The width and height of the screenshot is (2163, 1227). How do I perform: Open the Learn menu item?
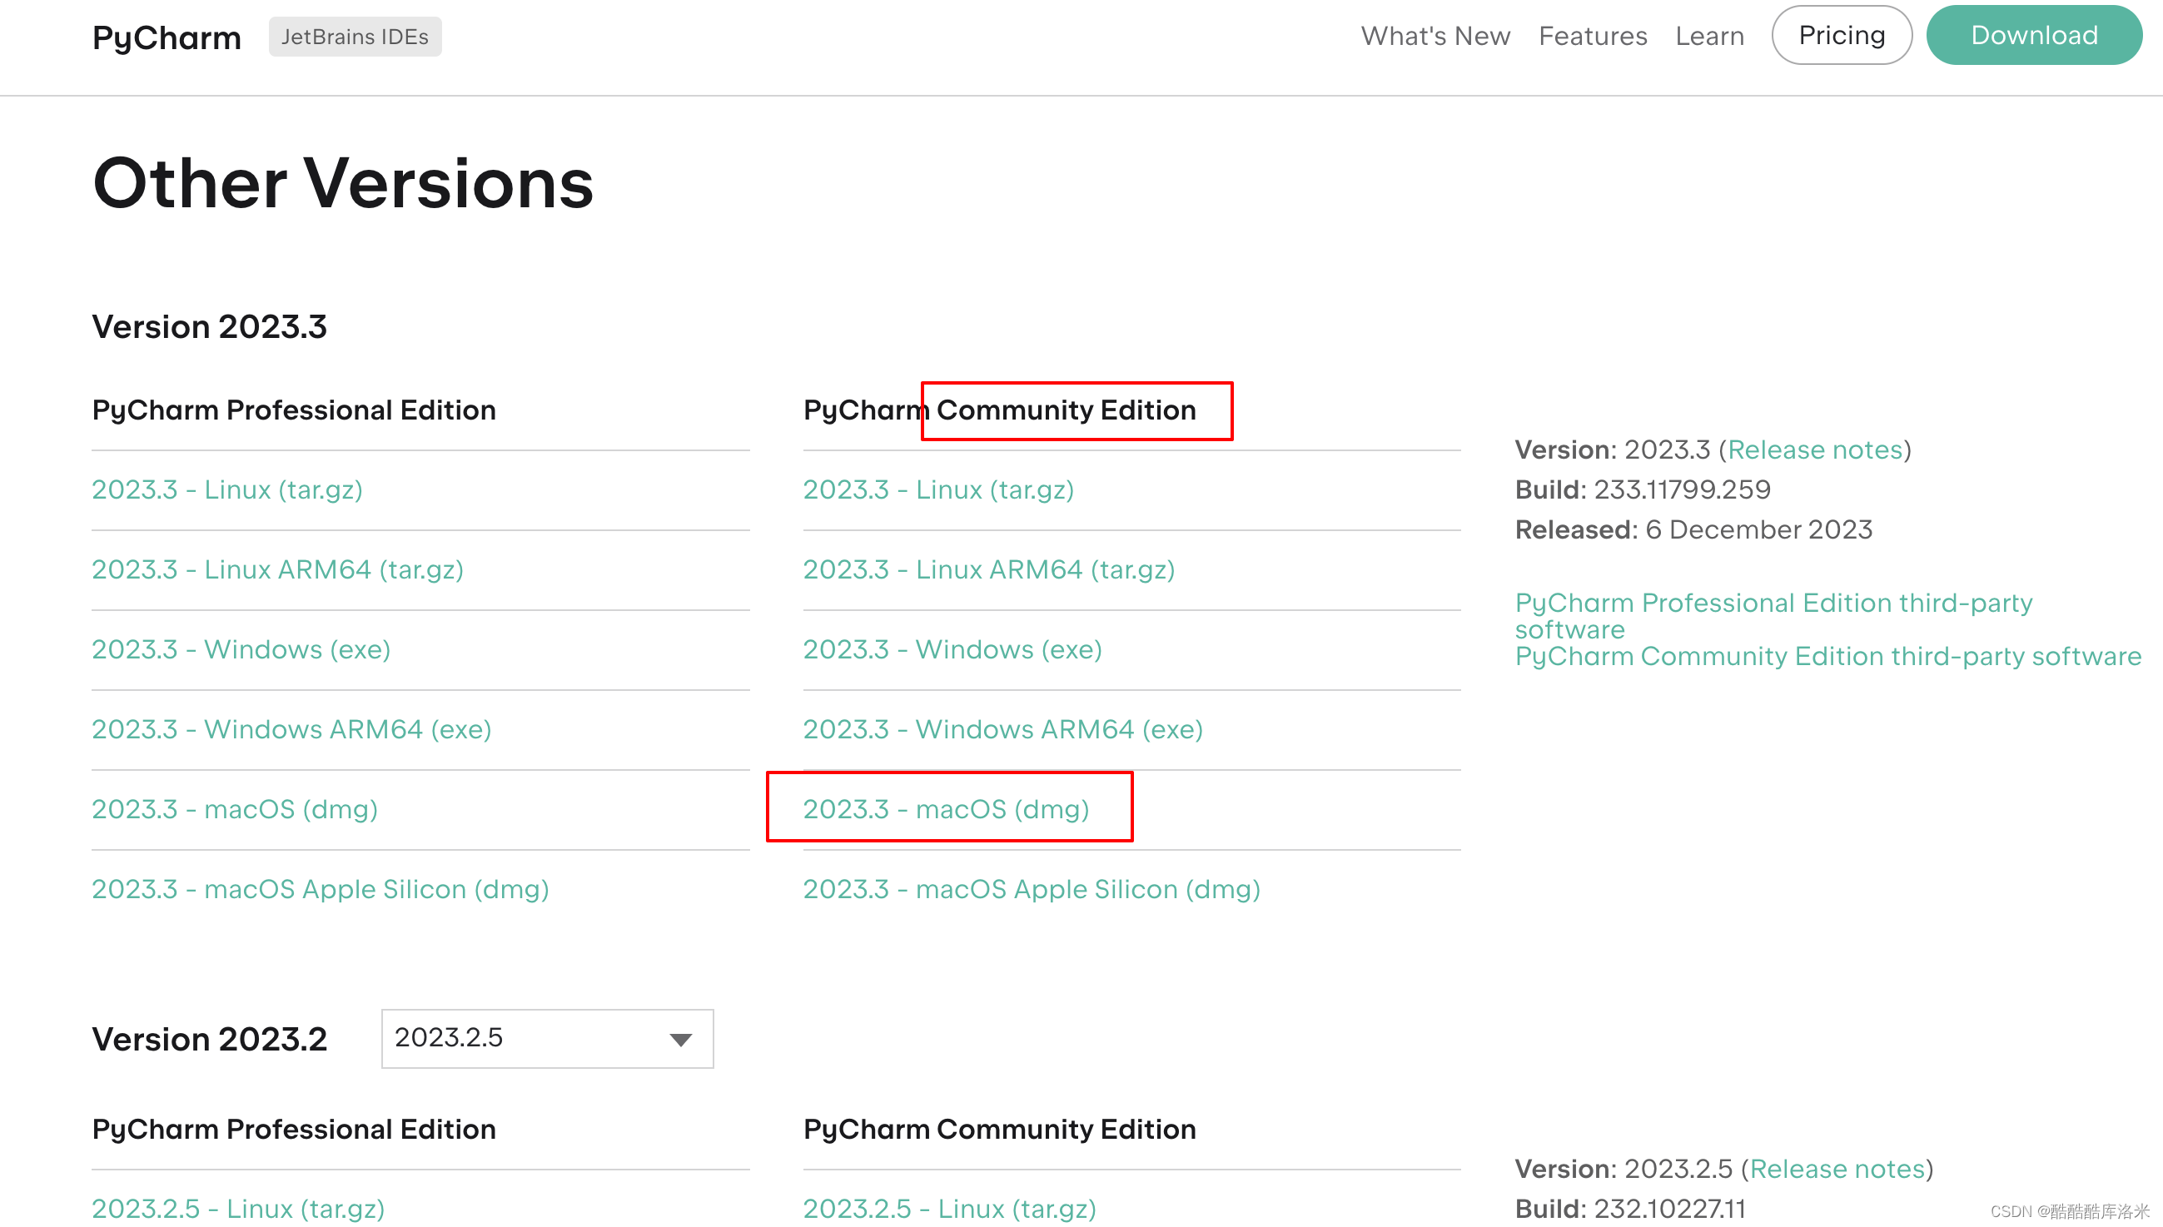[x=1710, y=37]
